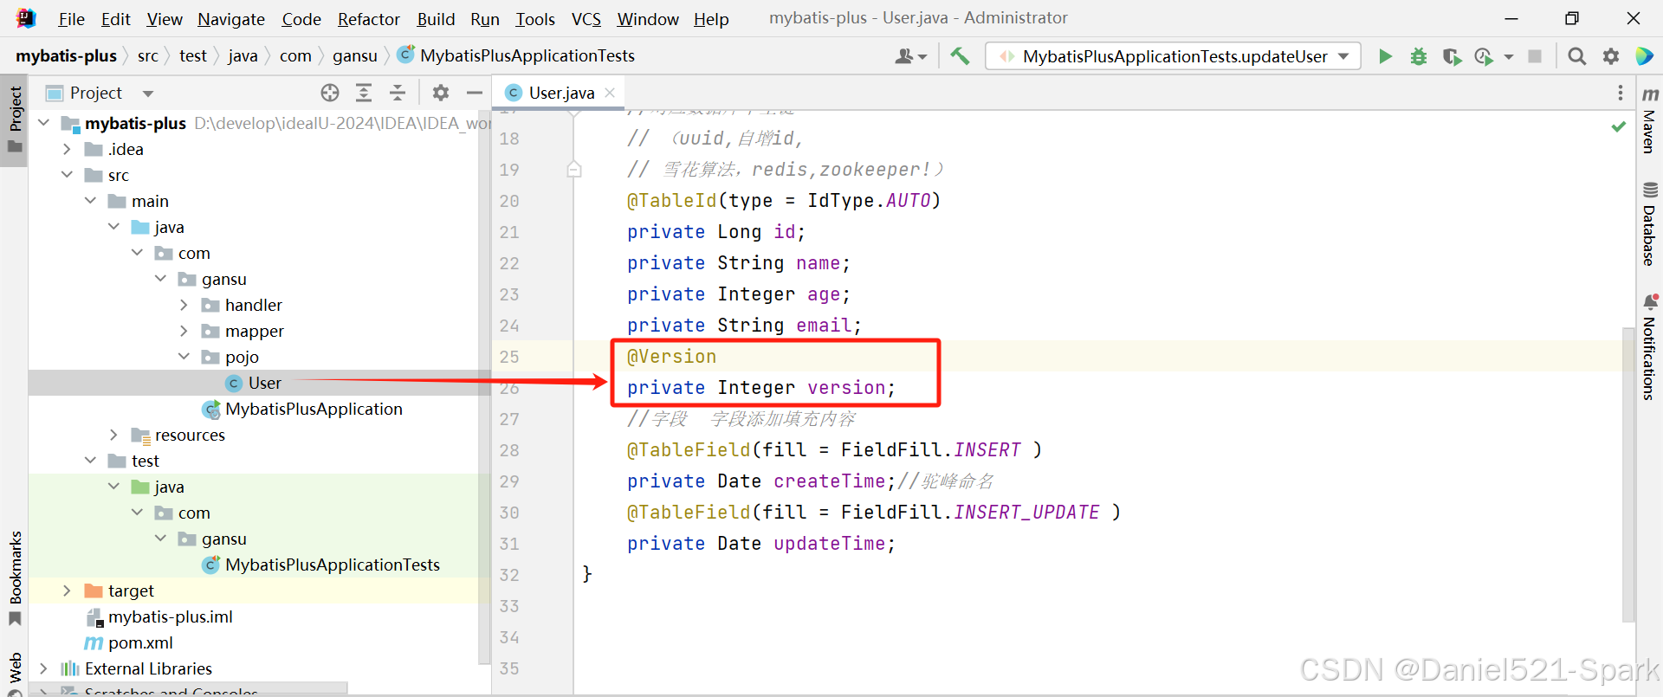This screenshot has width=1663, height=697.
Task: Open Project panel options gear
Action: tap(441, 93)
